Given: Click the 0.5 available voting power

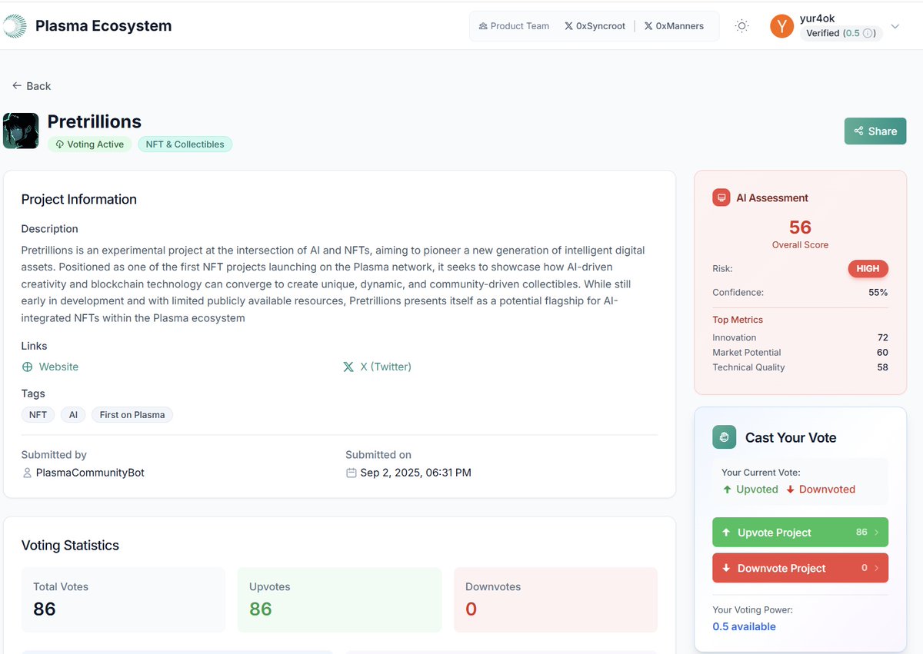Looking at the screenshot, I should [744, 626].
